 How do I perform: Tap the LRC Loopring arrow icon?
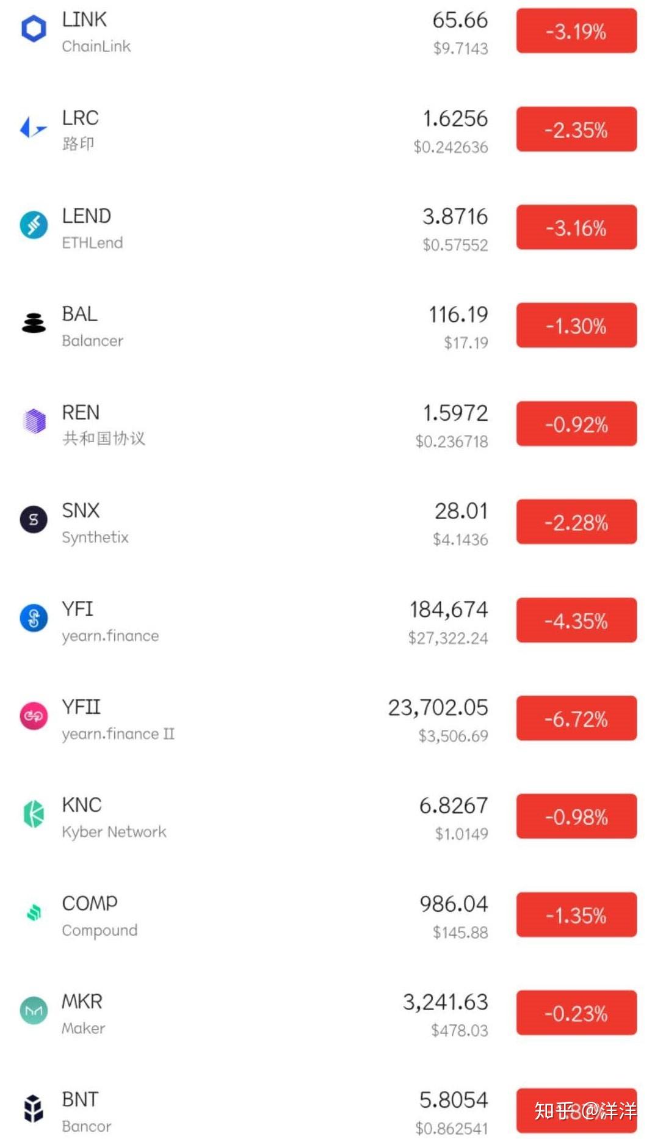click(34, 128)
